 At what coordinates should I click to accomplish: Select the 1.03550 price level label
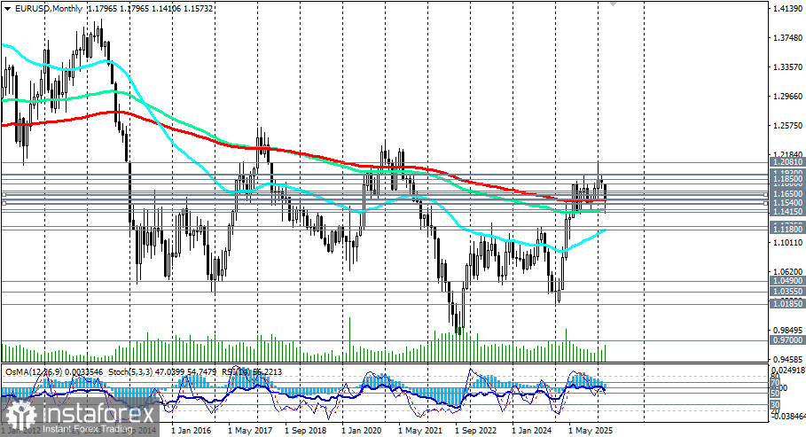pos(787,292)
